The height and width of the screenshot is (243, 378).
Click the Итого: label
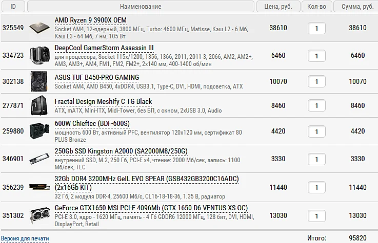tap(317, 238)
